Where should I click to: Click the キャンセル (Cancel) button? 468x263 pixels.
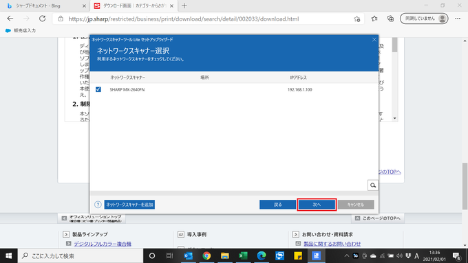(356, 205)
